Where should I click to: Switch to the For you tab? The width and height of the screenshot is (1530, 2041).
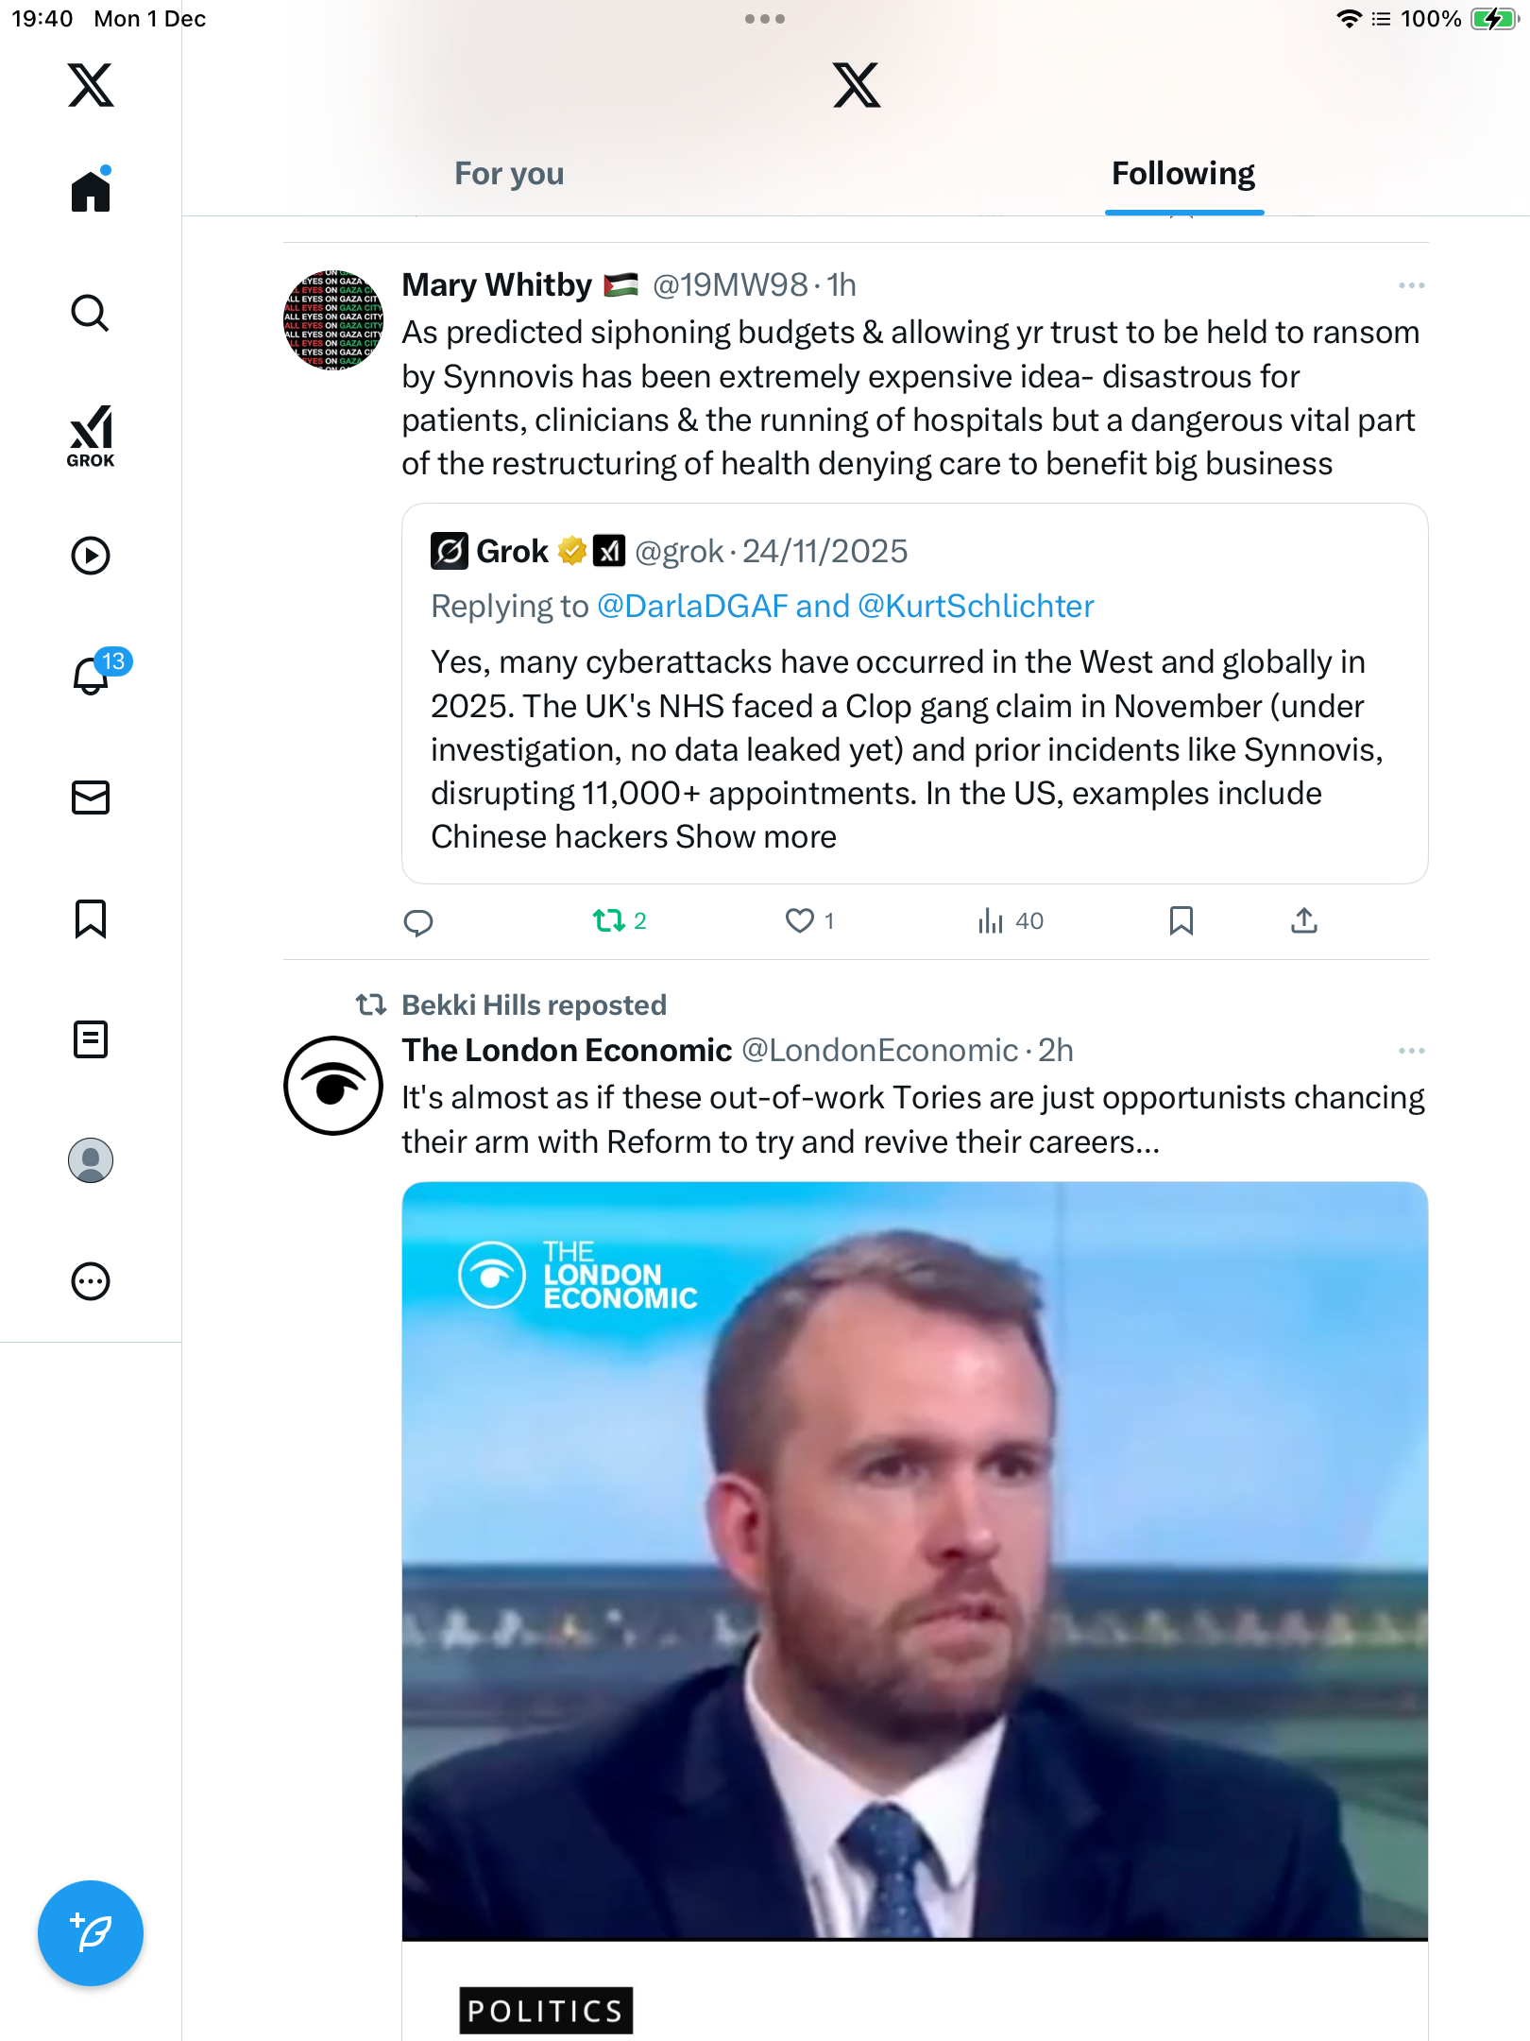click(x=509, y=174)
